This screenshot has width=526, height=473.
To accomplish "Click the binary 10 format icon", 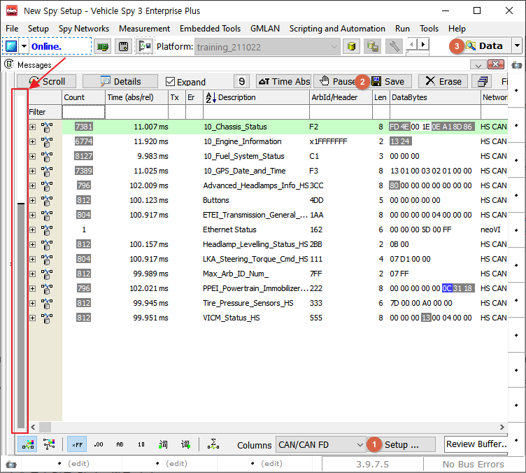I will coord(141,444).
